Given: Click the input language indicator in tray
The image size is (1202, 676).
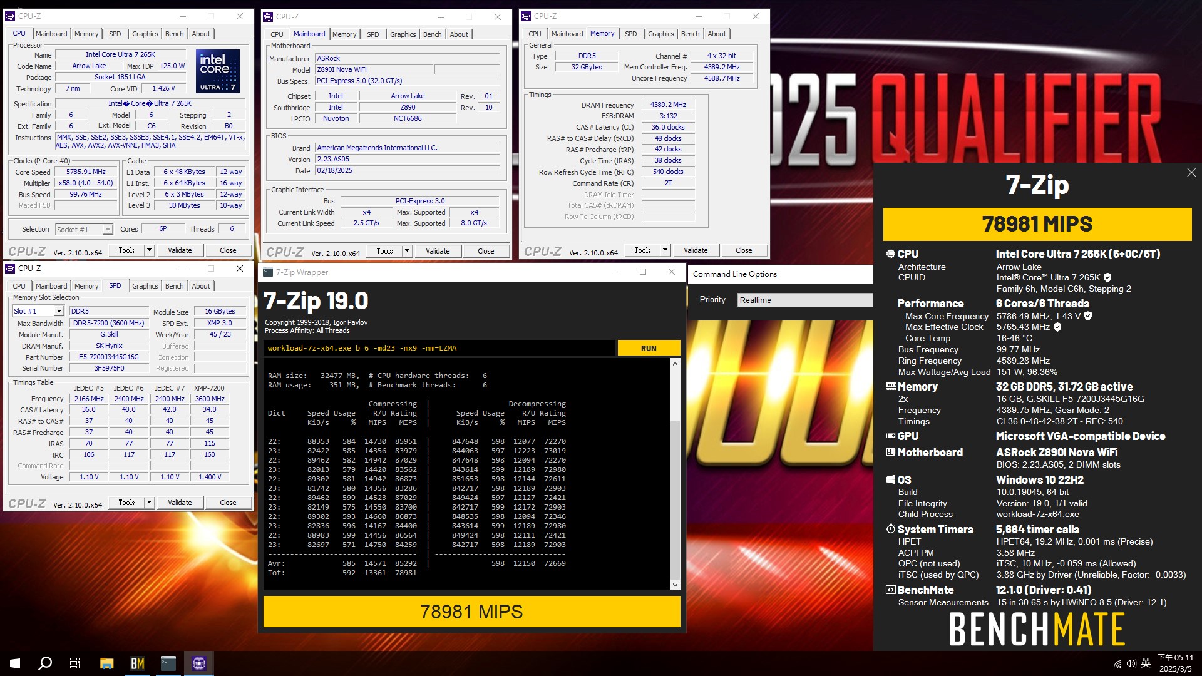Looking at the screenshot, I should pyautogui.click(x=1146, y=663).
